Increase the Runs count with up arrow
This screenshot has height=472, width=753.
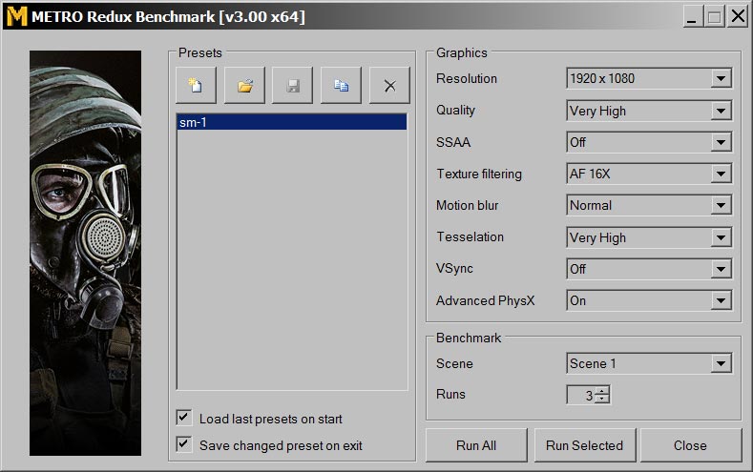[x=602, y=390]
